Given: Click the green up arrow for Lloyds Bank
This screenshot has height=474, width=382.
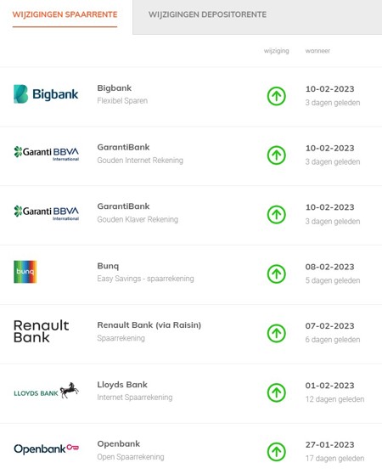Looking at the screenshot, I should [276, 392].
